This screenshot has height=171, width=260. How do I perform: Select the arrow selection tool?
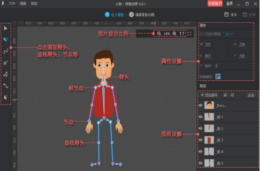pyautogui.click(x=6, y=28)
